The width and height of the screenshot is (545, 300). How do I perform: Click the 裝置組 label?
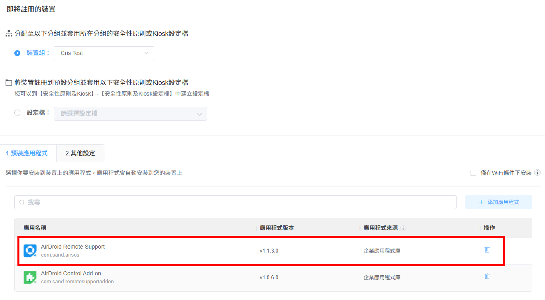point(38,53)
